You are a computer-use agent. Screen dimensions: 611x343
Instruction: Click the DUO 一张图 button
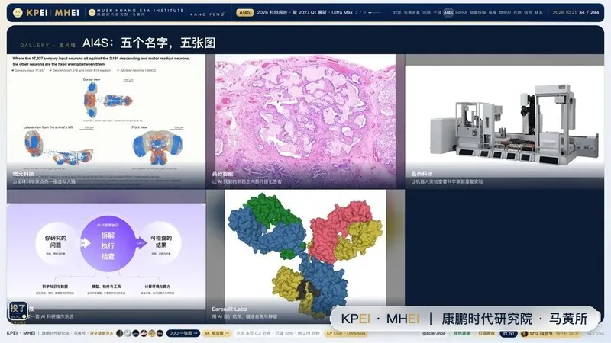point(183,333)
